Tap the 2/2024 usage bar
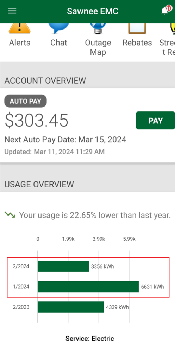 pyautogui.click(x=63, y=266)
